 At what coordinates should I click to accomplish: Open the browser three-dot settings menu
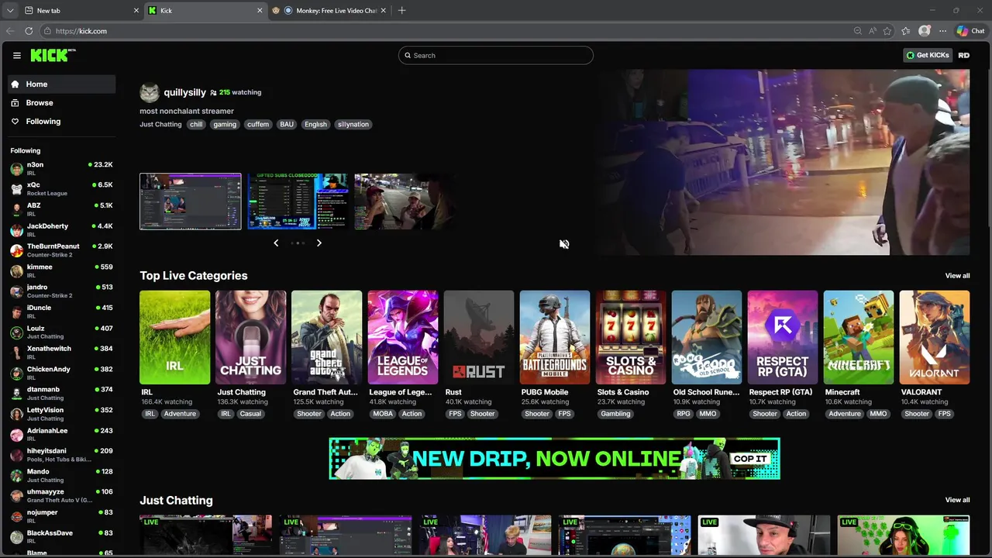[942, 31]
